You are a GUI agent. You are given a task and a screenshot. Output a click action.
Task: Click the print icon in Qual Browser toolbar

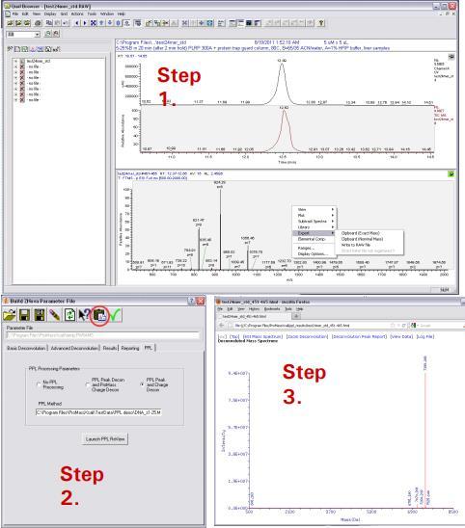pos(38,23)
